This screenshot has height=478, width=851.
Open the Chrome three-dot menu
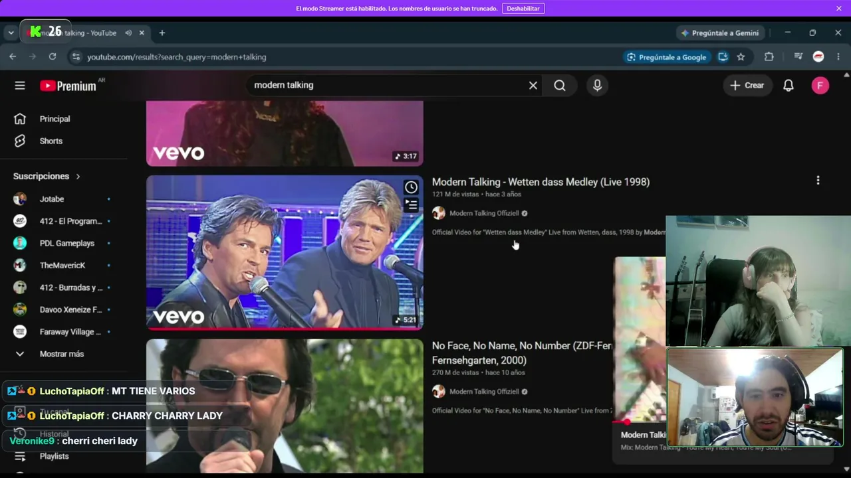pyautogui.click(x=838, y=57)
